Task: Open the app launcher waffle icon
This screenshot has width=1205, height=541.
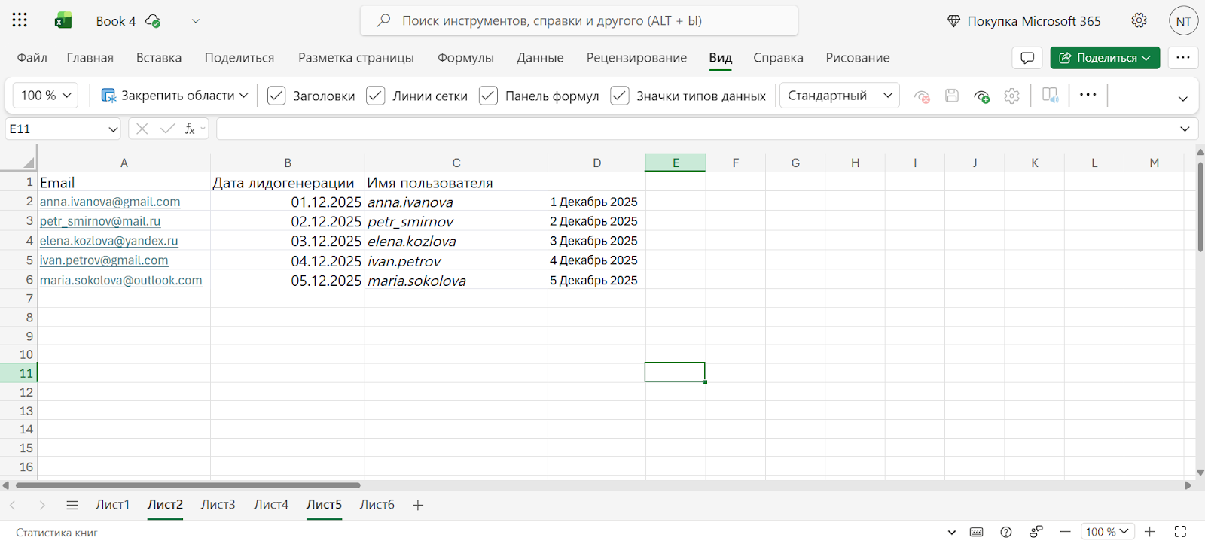Action: 20,20
